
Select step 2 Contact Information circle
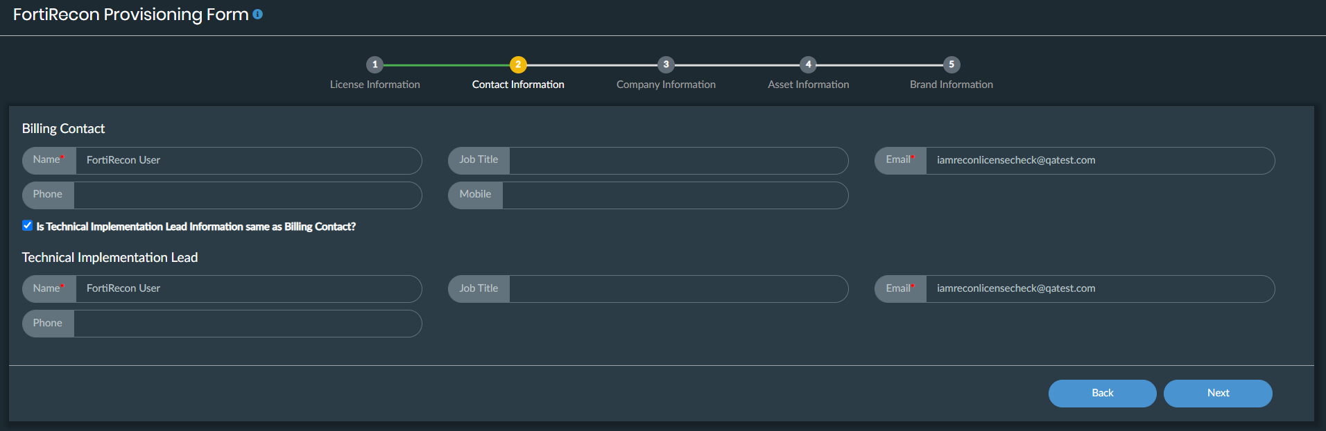[518, 64]
